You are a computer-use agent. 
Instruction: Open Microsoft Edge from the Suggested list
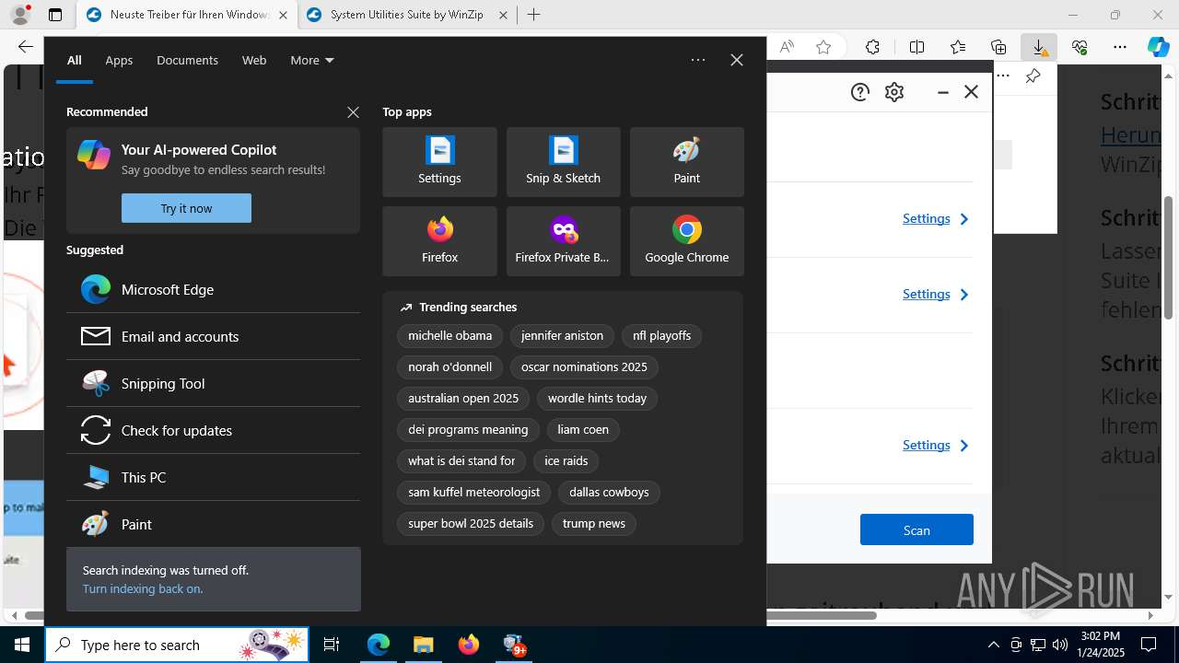213,289
